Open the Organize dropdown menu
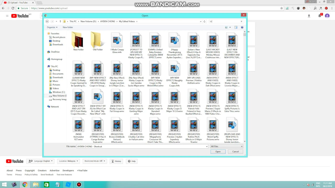This screenshot has width=335, height=188. click(x=52, y=27)
